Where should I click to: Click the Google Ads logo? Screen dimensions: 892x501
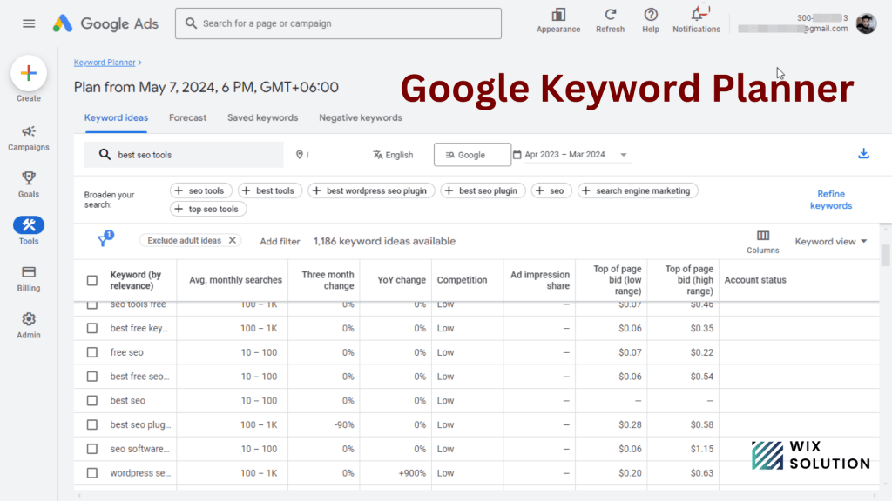105,23
